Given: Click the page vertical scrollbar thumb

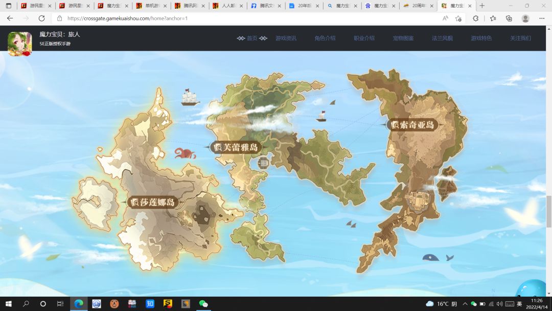Looking at the screenshot, I should coord(549,211).
